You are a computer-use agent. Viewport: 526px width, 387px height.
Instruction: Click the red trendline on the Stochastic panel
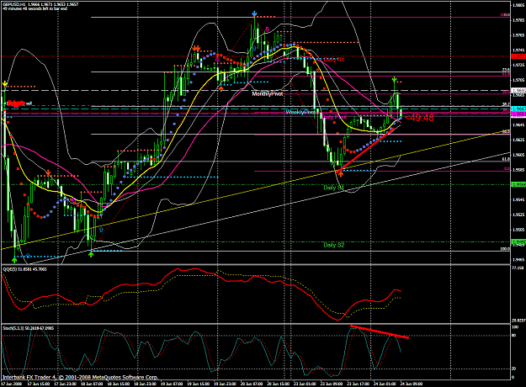(x=379, y=331)
